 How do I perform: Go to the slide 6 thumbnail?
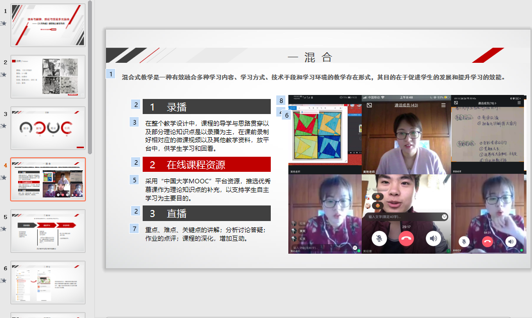click(x=48, y=282)
